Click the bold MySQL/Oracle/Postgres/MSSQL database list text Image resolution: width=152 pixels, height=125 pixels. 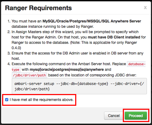(92, 21)
